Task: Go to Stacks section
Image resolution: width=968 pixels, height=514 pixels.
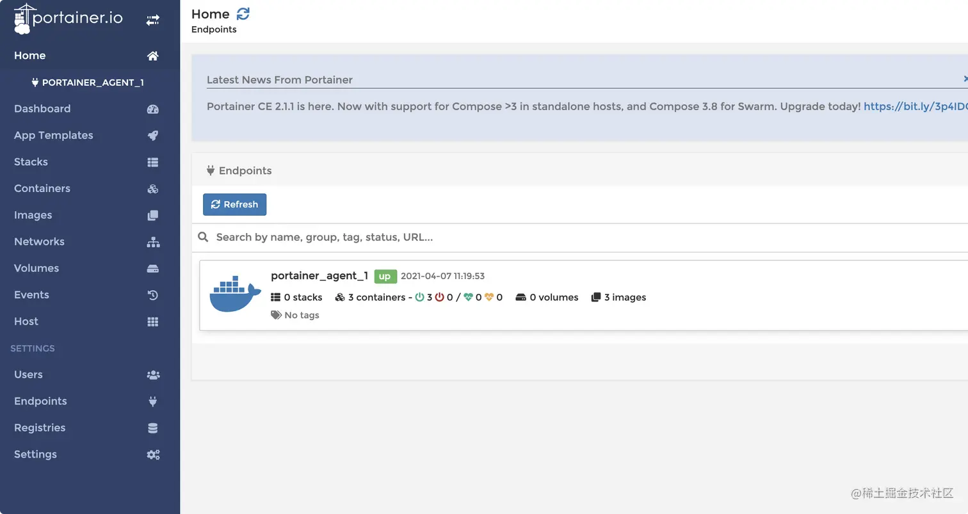Action: coord(31,162)
